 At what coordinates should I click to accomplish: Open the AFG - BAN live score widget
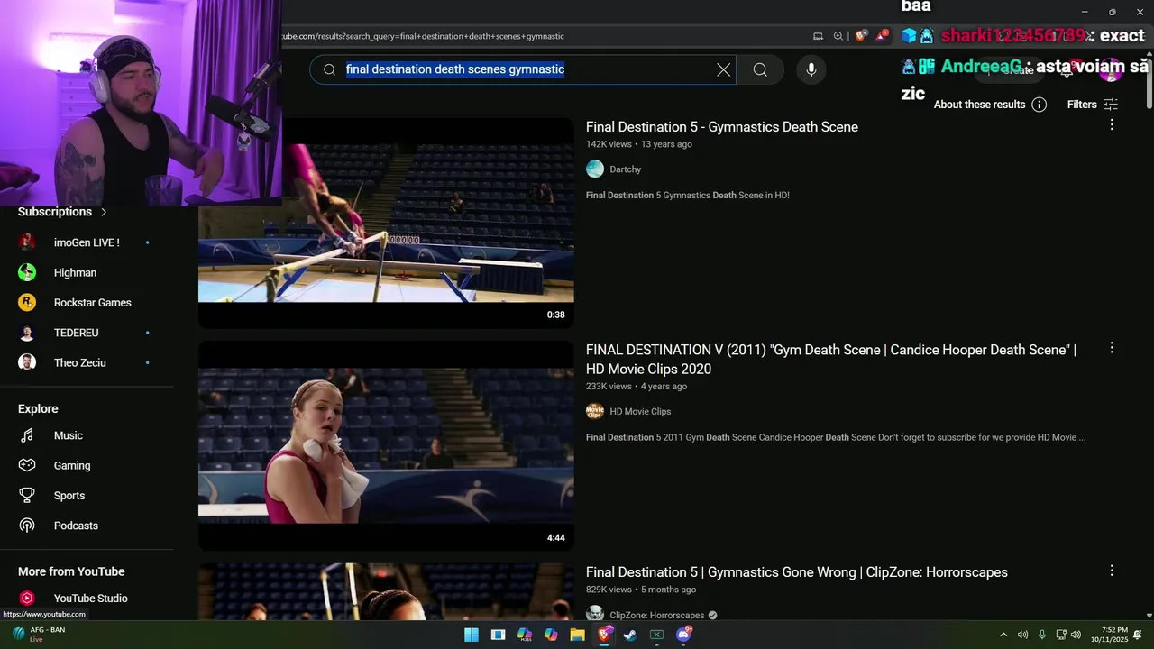38,634
